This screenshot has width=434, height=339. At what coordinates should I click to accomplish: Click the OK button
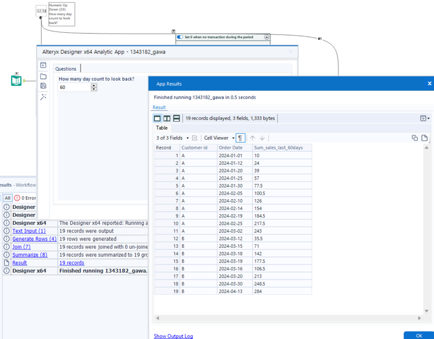pos(419,336)
